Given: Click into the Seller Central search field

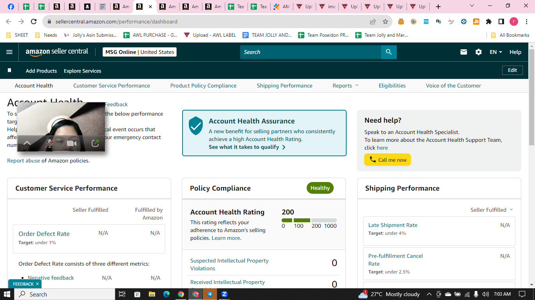Looking at the screenshot, I should pos(311,52).
